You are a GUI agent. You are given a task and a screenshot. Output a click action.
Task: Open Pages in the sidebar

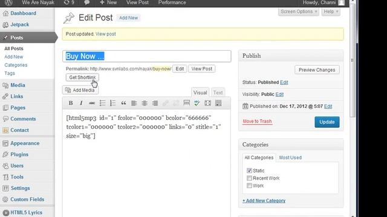coord(18,108)
